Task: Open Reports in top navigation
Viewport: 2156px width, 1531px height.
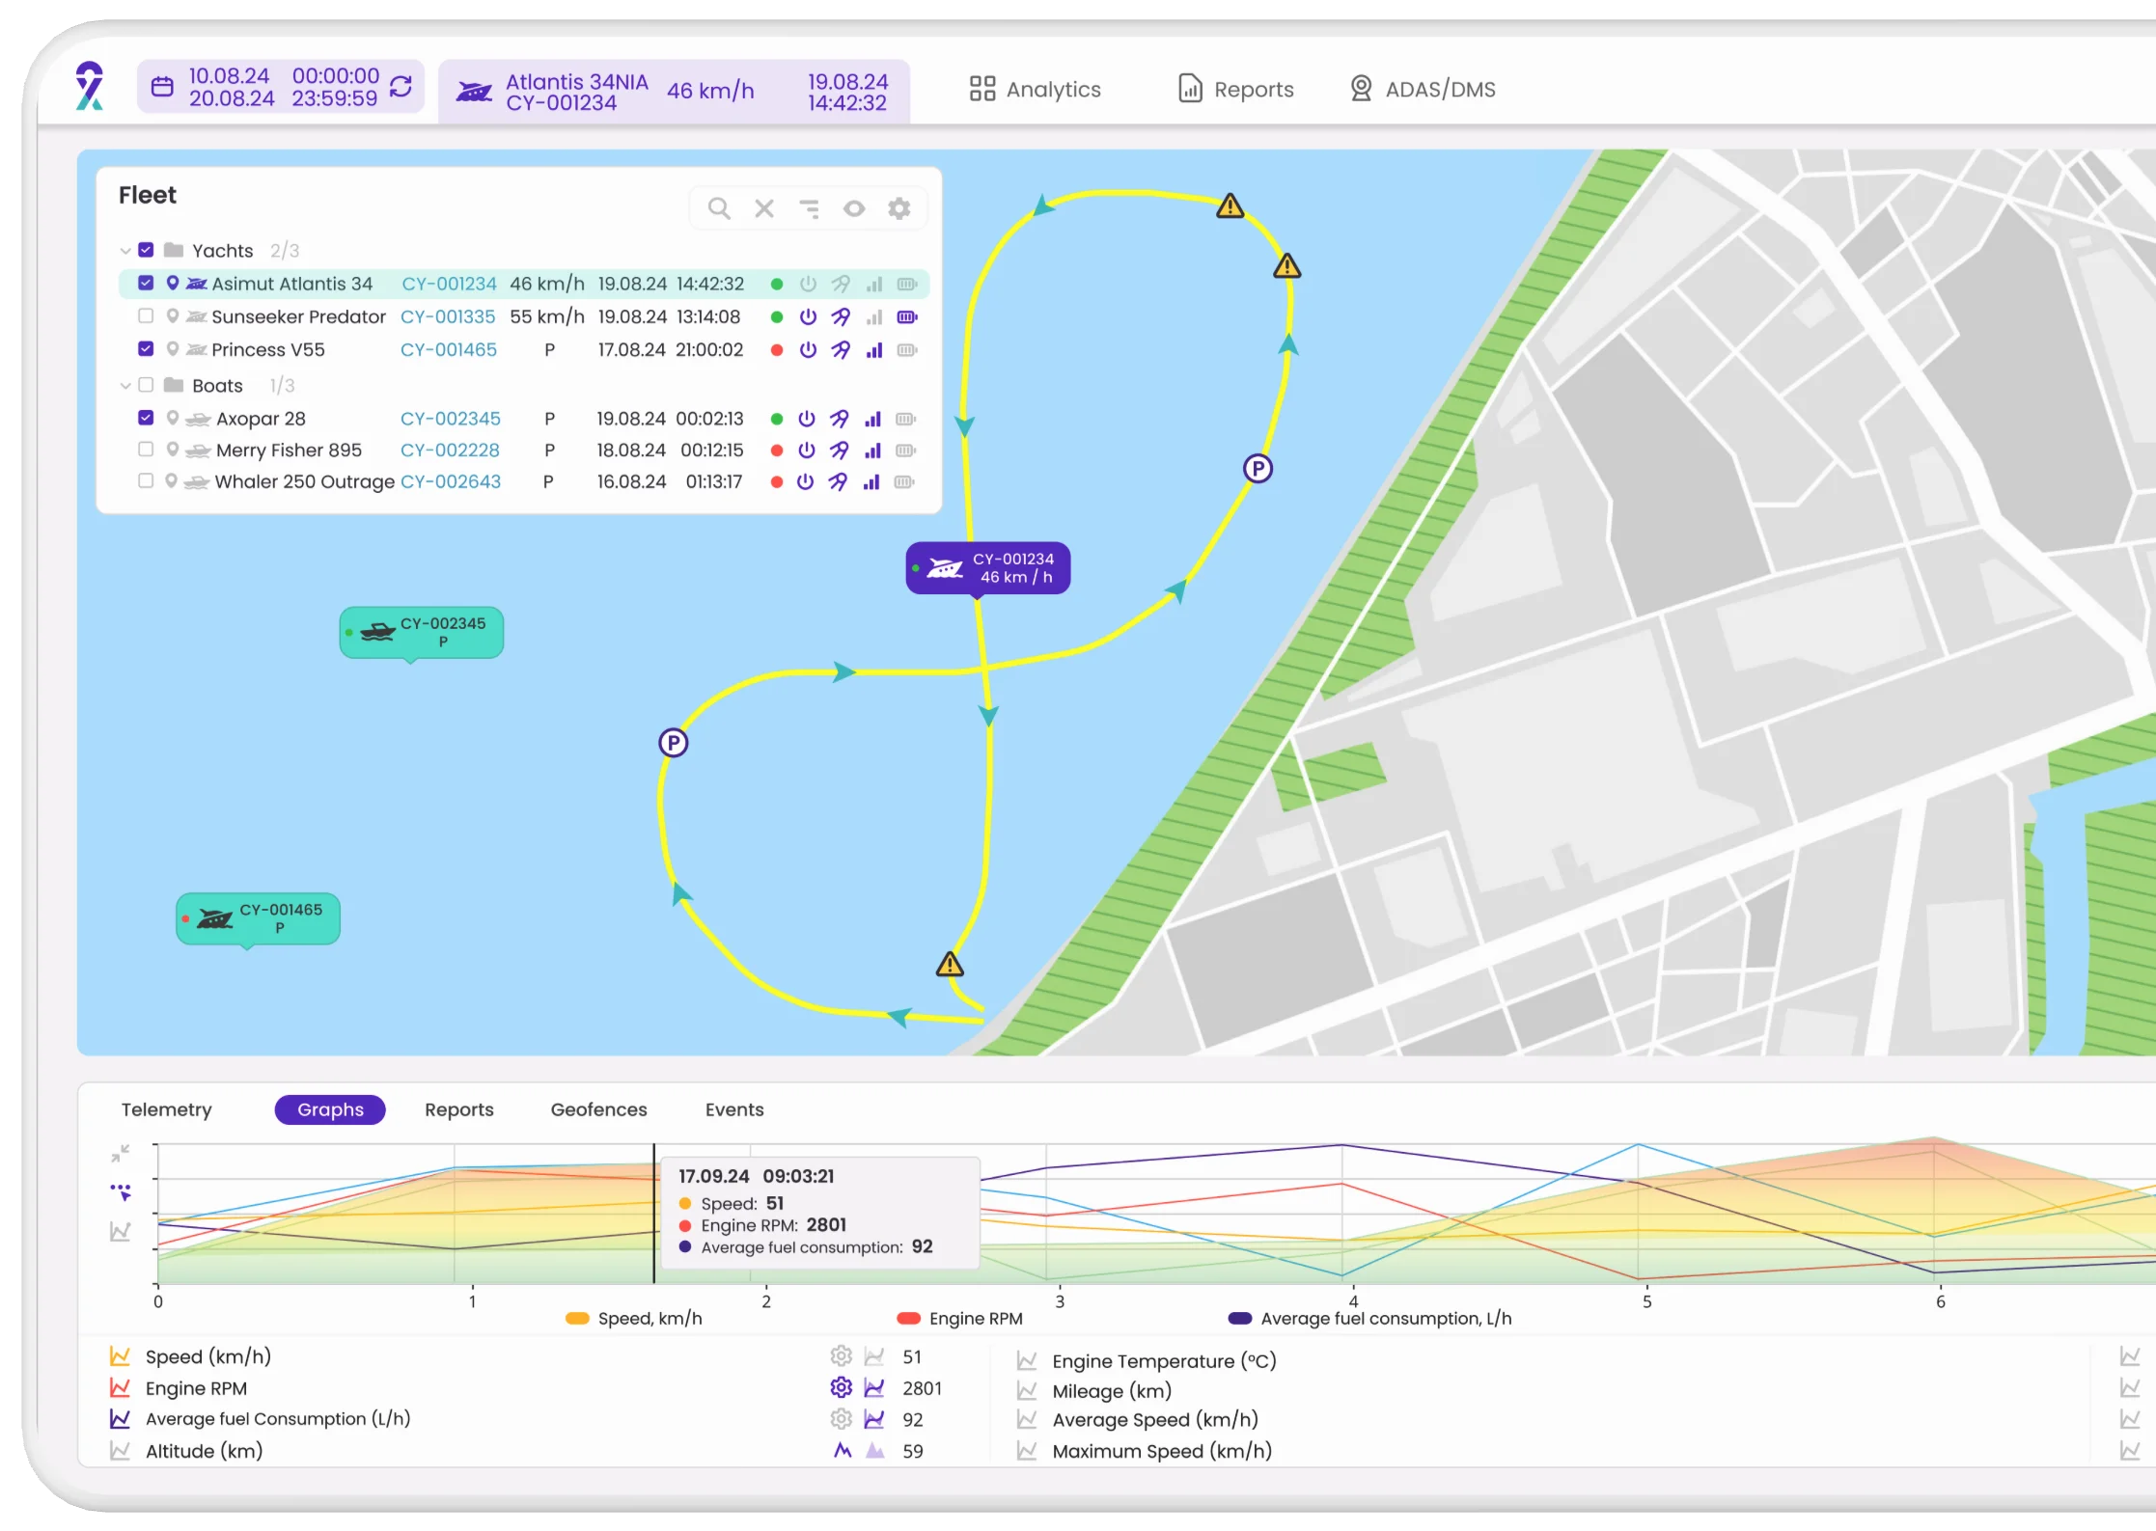Action: click(1235, 89)
